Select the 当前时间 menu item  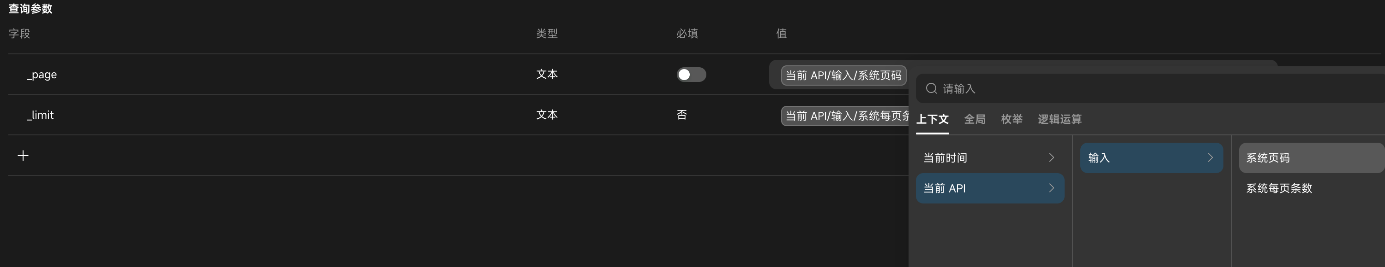990,157
